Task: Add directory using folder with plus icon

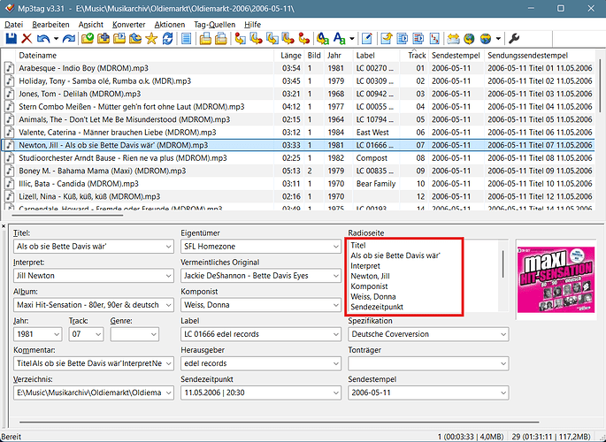Action: [104, 39]
